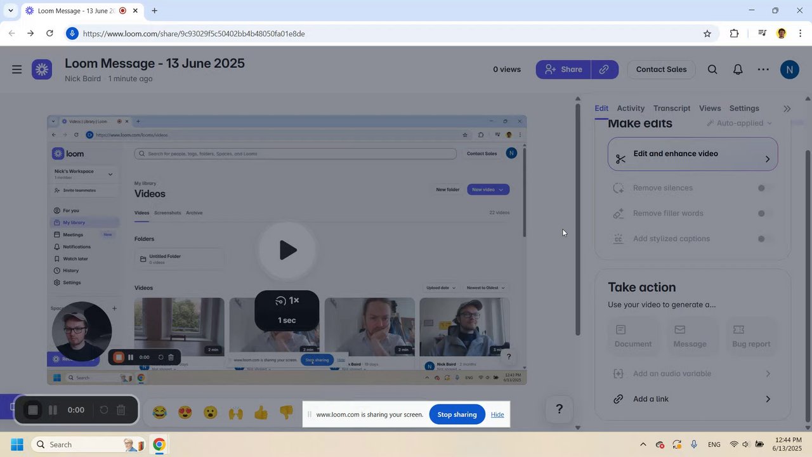React with the raised hands emoji
The height and width of the screenshot is (457, 812).
point(236,413)
